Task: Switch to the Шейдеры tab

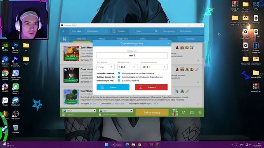Action: tap(164, 39)
